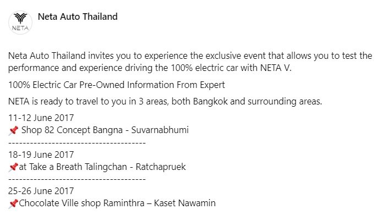
Task: Open the Neta Auto Thailand page name
Action: click(x=78, y=16)
